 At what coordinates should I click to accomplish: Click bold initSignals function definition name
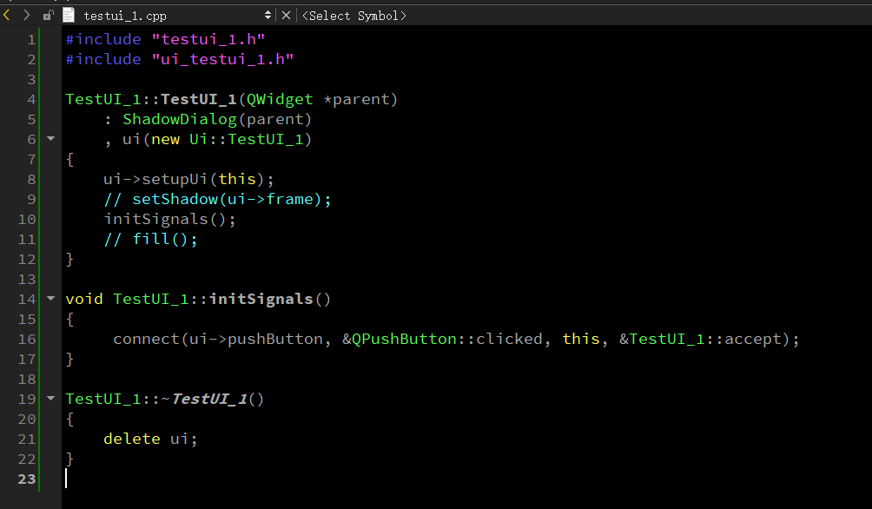[261, 300]
